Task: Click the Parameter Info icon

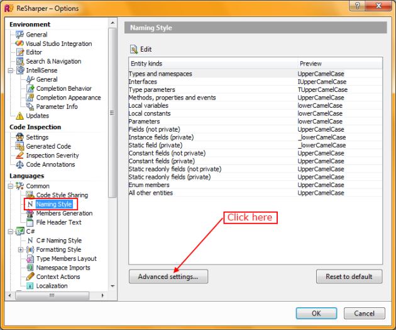Action: click(30, 106)
